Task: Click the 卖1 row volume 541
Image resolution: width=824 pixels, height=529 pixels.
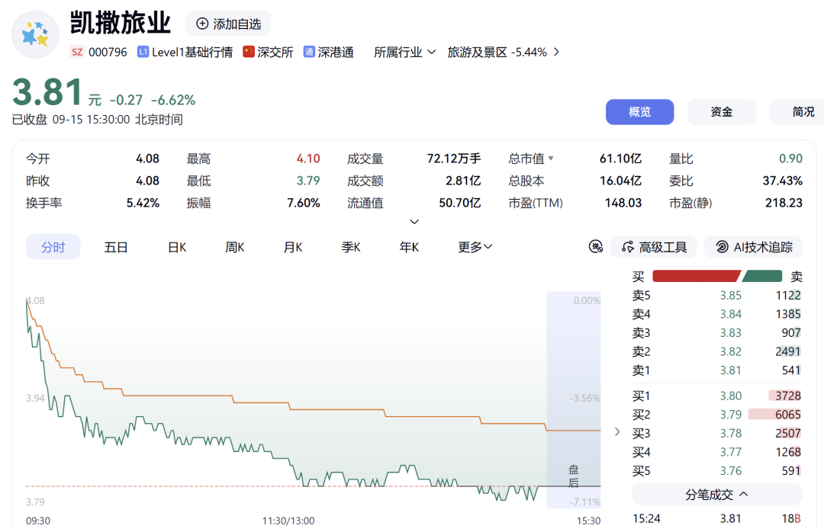Action: [x=791, y=370]
